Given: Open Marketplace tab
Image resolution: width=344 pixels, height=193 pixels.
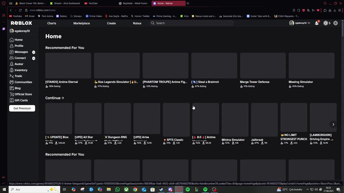Looking at the screenshot, I should [81, 23].
